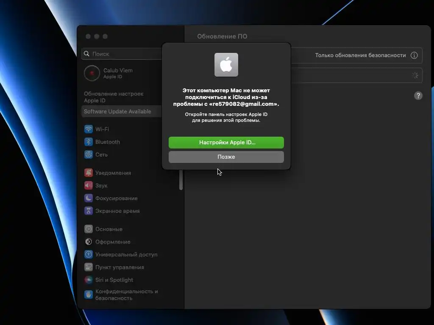Select the Пункт управления icon
This screenshot has height=325, width=434.
coord(89,267)
